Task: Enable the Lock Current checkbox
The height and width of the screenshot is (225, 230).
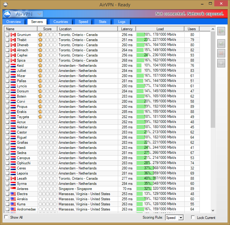Action: pyautogui.click(x=193, y=217)
